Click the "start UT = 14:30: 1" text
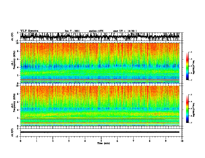 (125, 31)
